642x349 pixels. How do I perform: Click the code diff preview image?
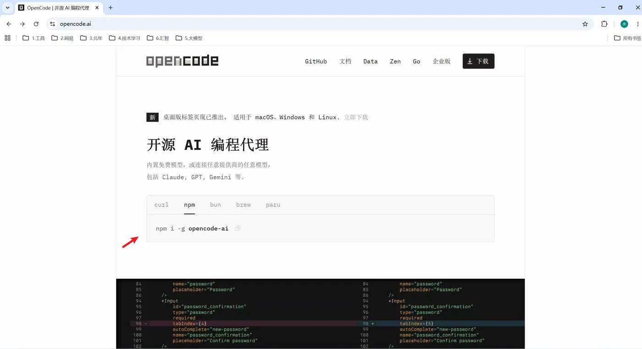(321, 314)
